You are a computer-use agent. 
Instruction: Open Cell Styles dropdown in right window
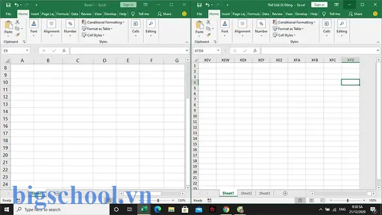pos(284,35)
